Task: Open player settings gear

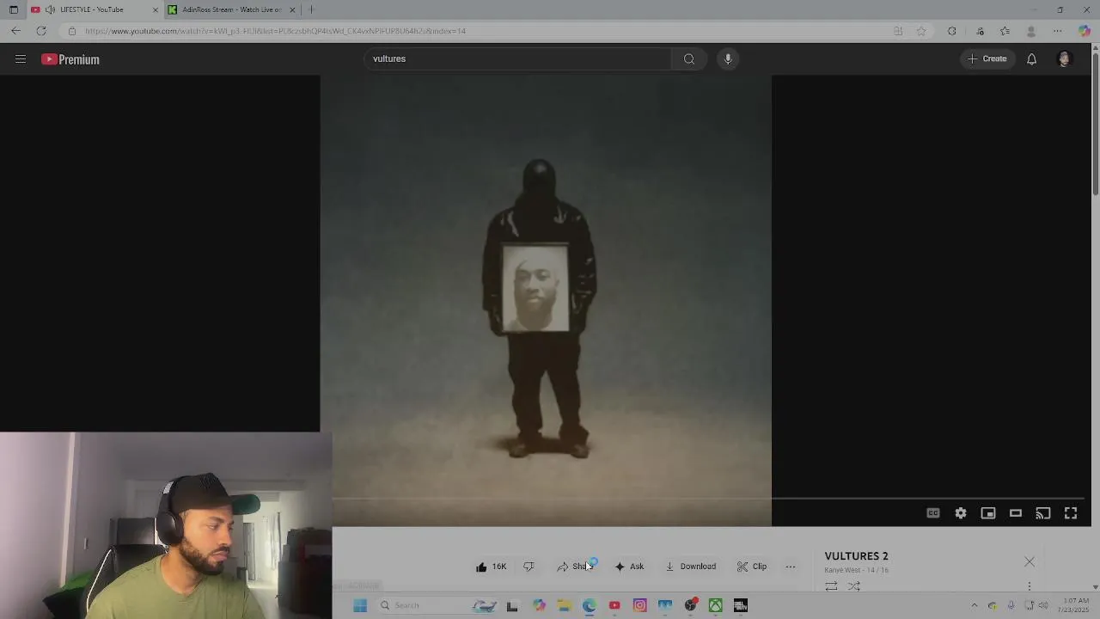Action: (961, 513)
